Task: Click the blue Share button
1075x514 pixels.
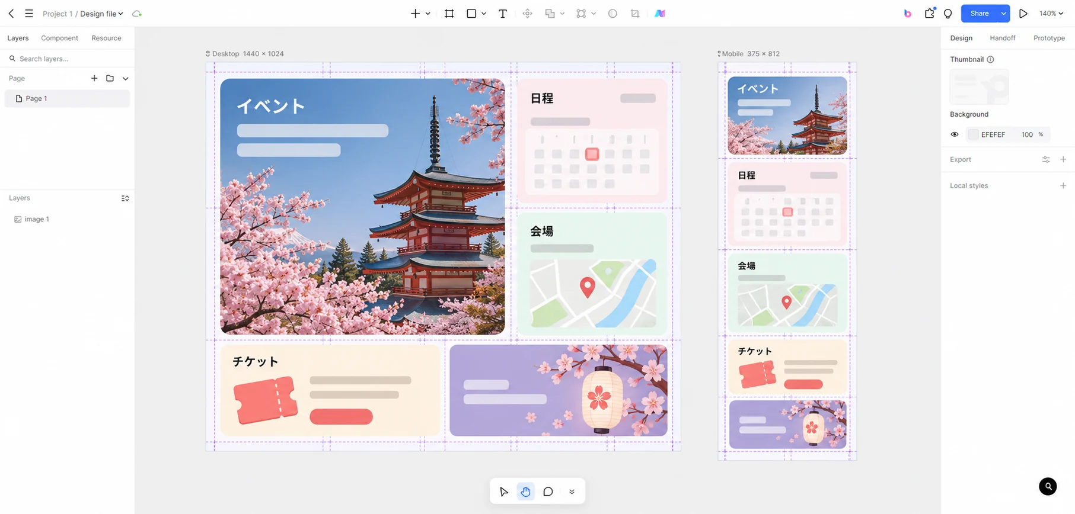Action: point(980,14)
